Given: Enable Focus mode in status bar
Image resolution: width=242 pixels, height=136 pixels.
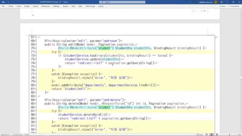Looking at the screenshot, I should (x=200, y=134).
